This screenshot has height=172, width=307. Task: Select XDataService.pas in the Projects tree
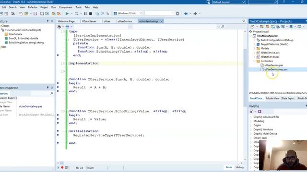(x=270, y=53)
